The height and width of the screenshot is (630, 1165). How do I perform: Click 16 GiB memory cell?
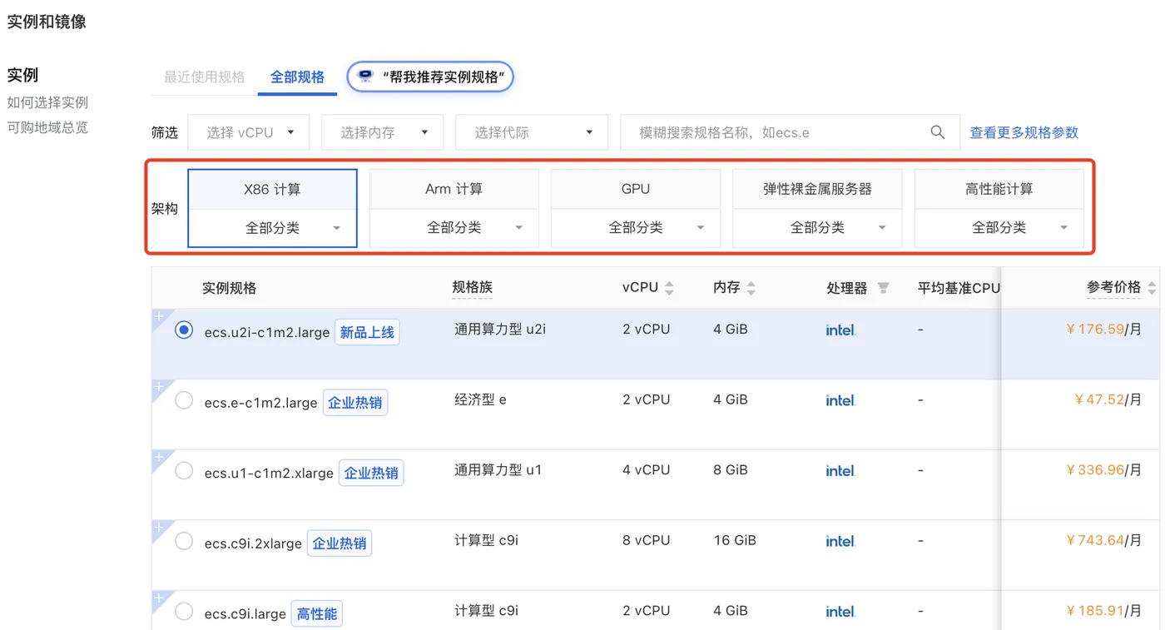tap(735, 541)
